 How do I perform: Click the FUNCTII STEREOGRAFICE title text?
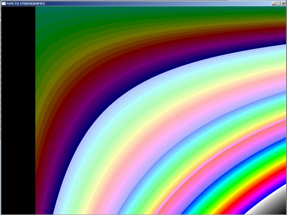click(x=26, y=4)
